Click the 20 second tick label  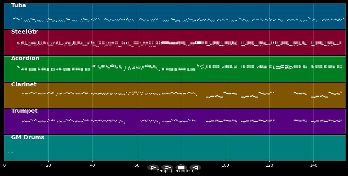(48, 165)
